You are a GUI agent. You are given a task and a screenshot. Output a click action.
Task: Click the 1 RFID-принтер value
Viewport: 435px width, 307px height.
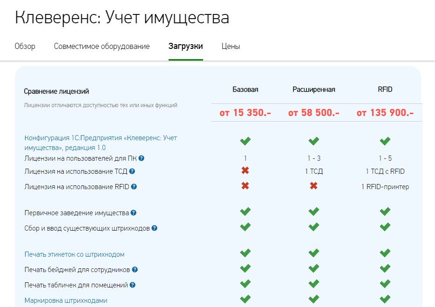[x=385, y=187]
